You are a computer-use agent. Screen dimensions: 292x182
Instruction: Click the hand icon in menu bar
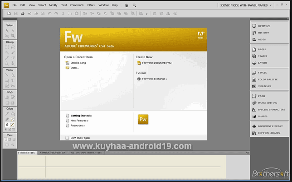pos(127,5)
